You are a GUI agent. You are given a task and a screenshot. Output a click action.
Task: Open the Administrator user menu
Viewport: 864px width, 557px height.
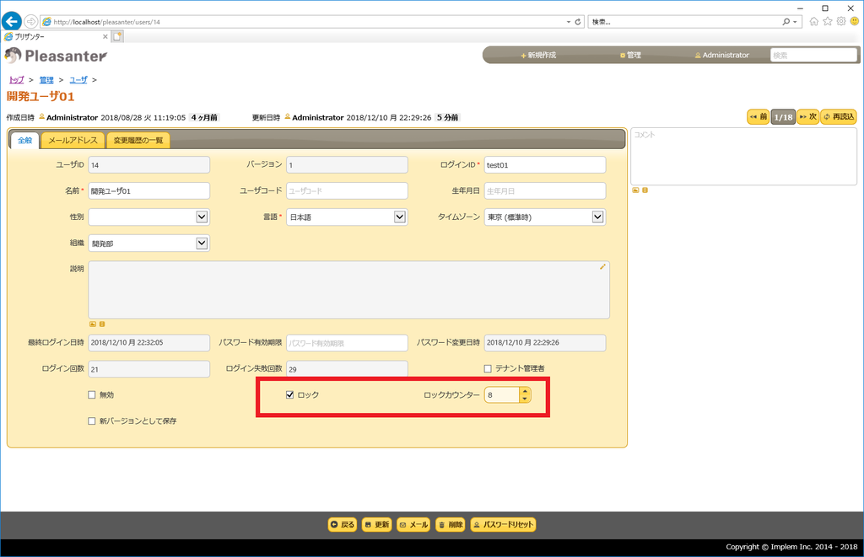722,55
